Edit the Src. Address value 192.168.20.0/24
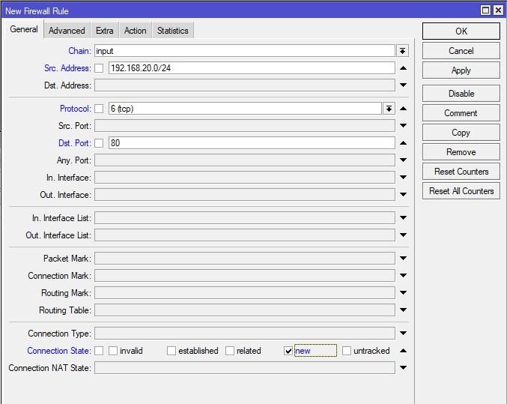Screen dimensions: 507x404 tap(252, 68)
